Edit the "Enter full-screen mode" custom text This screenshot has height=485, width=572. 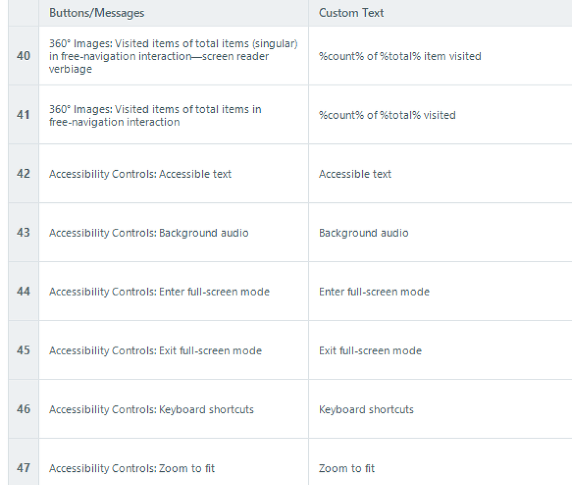[374, 292]
